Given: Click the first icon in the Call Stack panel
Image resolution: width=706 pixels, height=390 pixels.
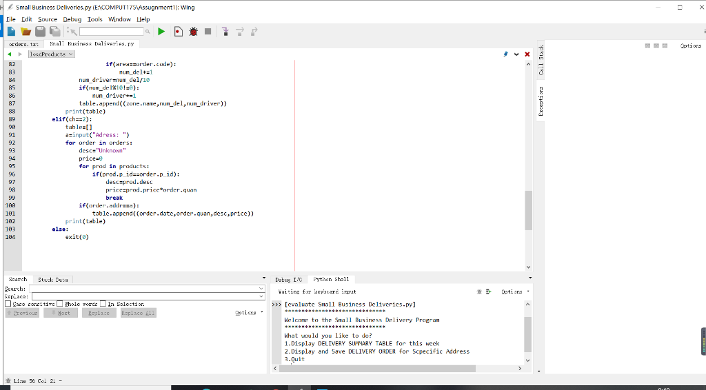Looking at the screenshot, I should point(647,45).
